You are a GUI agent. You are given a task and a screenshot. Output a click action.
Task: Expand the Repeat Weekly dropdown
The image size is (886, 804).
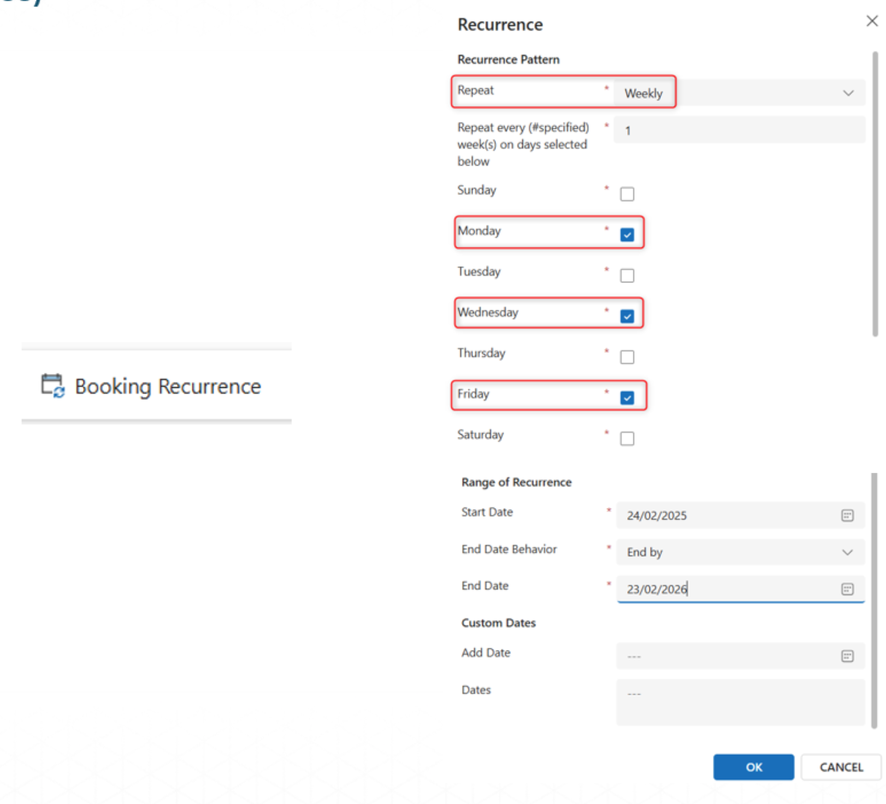tap(739, 93)
